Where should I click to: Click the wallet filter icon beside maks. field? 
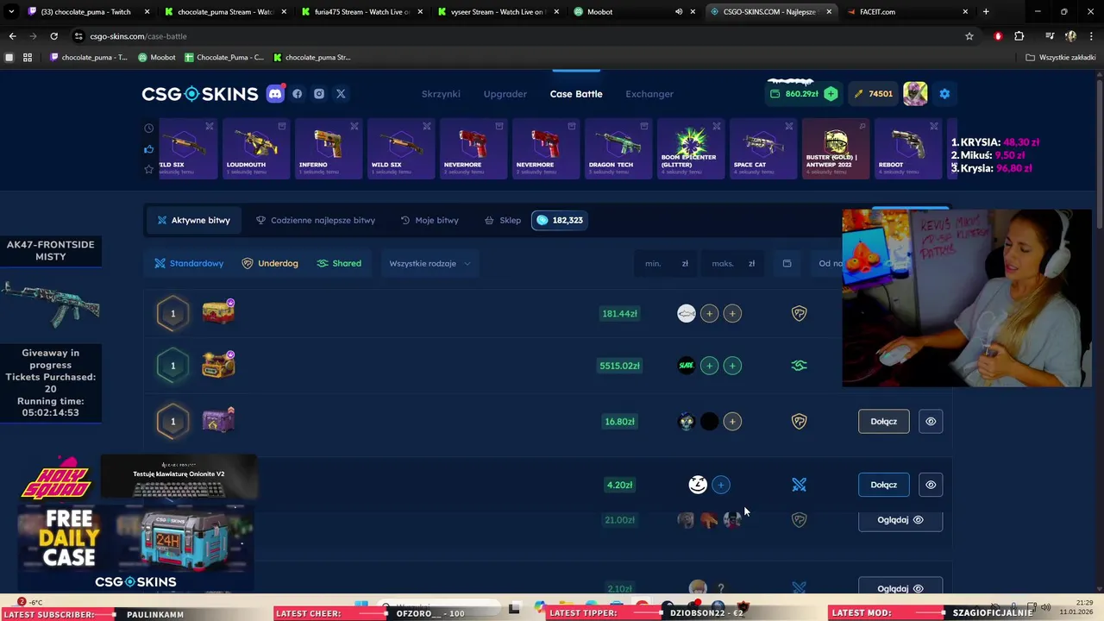[x=787, y=263]
